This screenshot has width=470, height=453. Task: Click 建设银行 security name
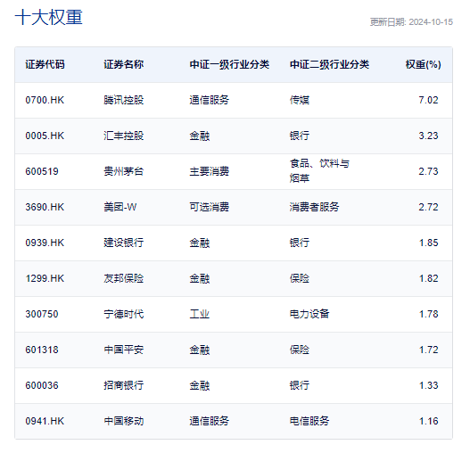(x=123, y=243)
